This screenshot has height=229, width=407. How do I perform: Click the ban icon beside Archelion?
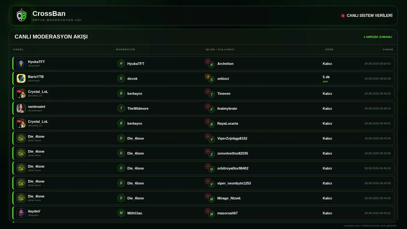click(208, 62)
